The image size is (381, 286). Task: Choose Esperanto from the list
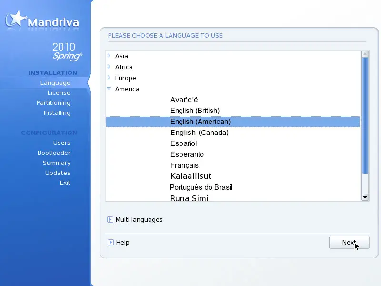tap(187, 154)
